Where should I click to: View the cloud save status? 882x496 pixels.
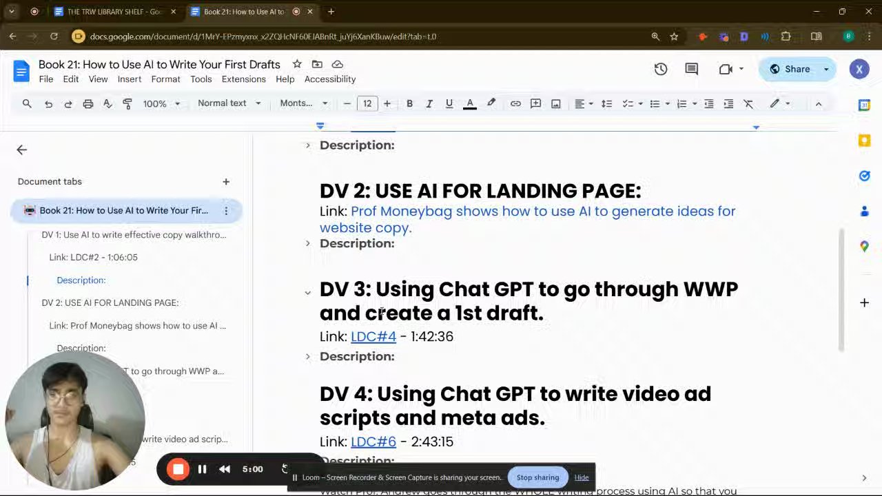[x=338, y=64]
